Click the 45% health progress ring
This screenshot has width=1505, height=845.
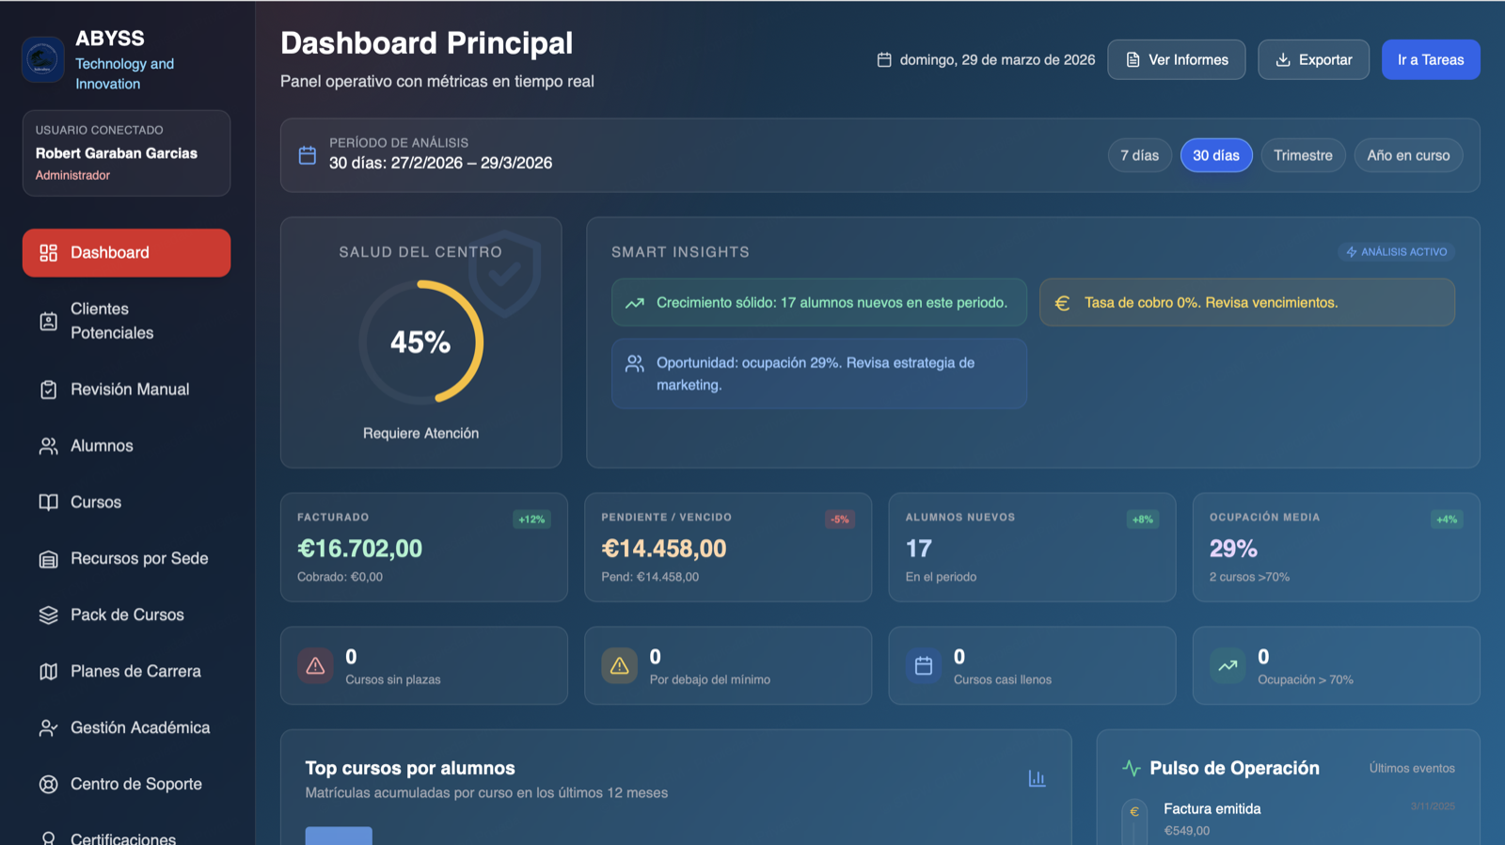pyautogui.click(x=420, y=343)
